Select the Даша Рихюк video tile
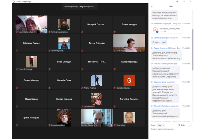The width and height of the screenshot is (206, 139). [x=96, y=99]
